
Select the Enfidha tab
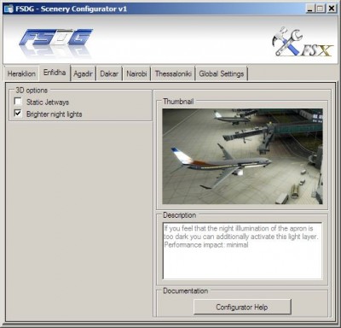[55, 73]
